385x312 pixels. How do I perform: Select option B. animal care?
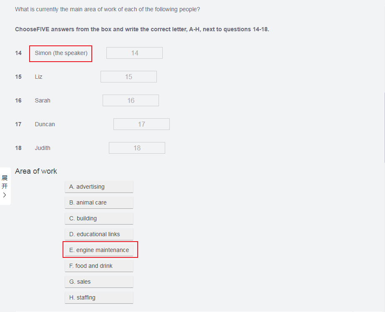[99, 202]
